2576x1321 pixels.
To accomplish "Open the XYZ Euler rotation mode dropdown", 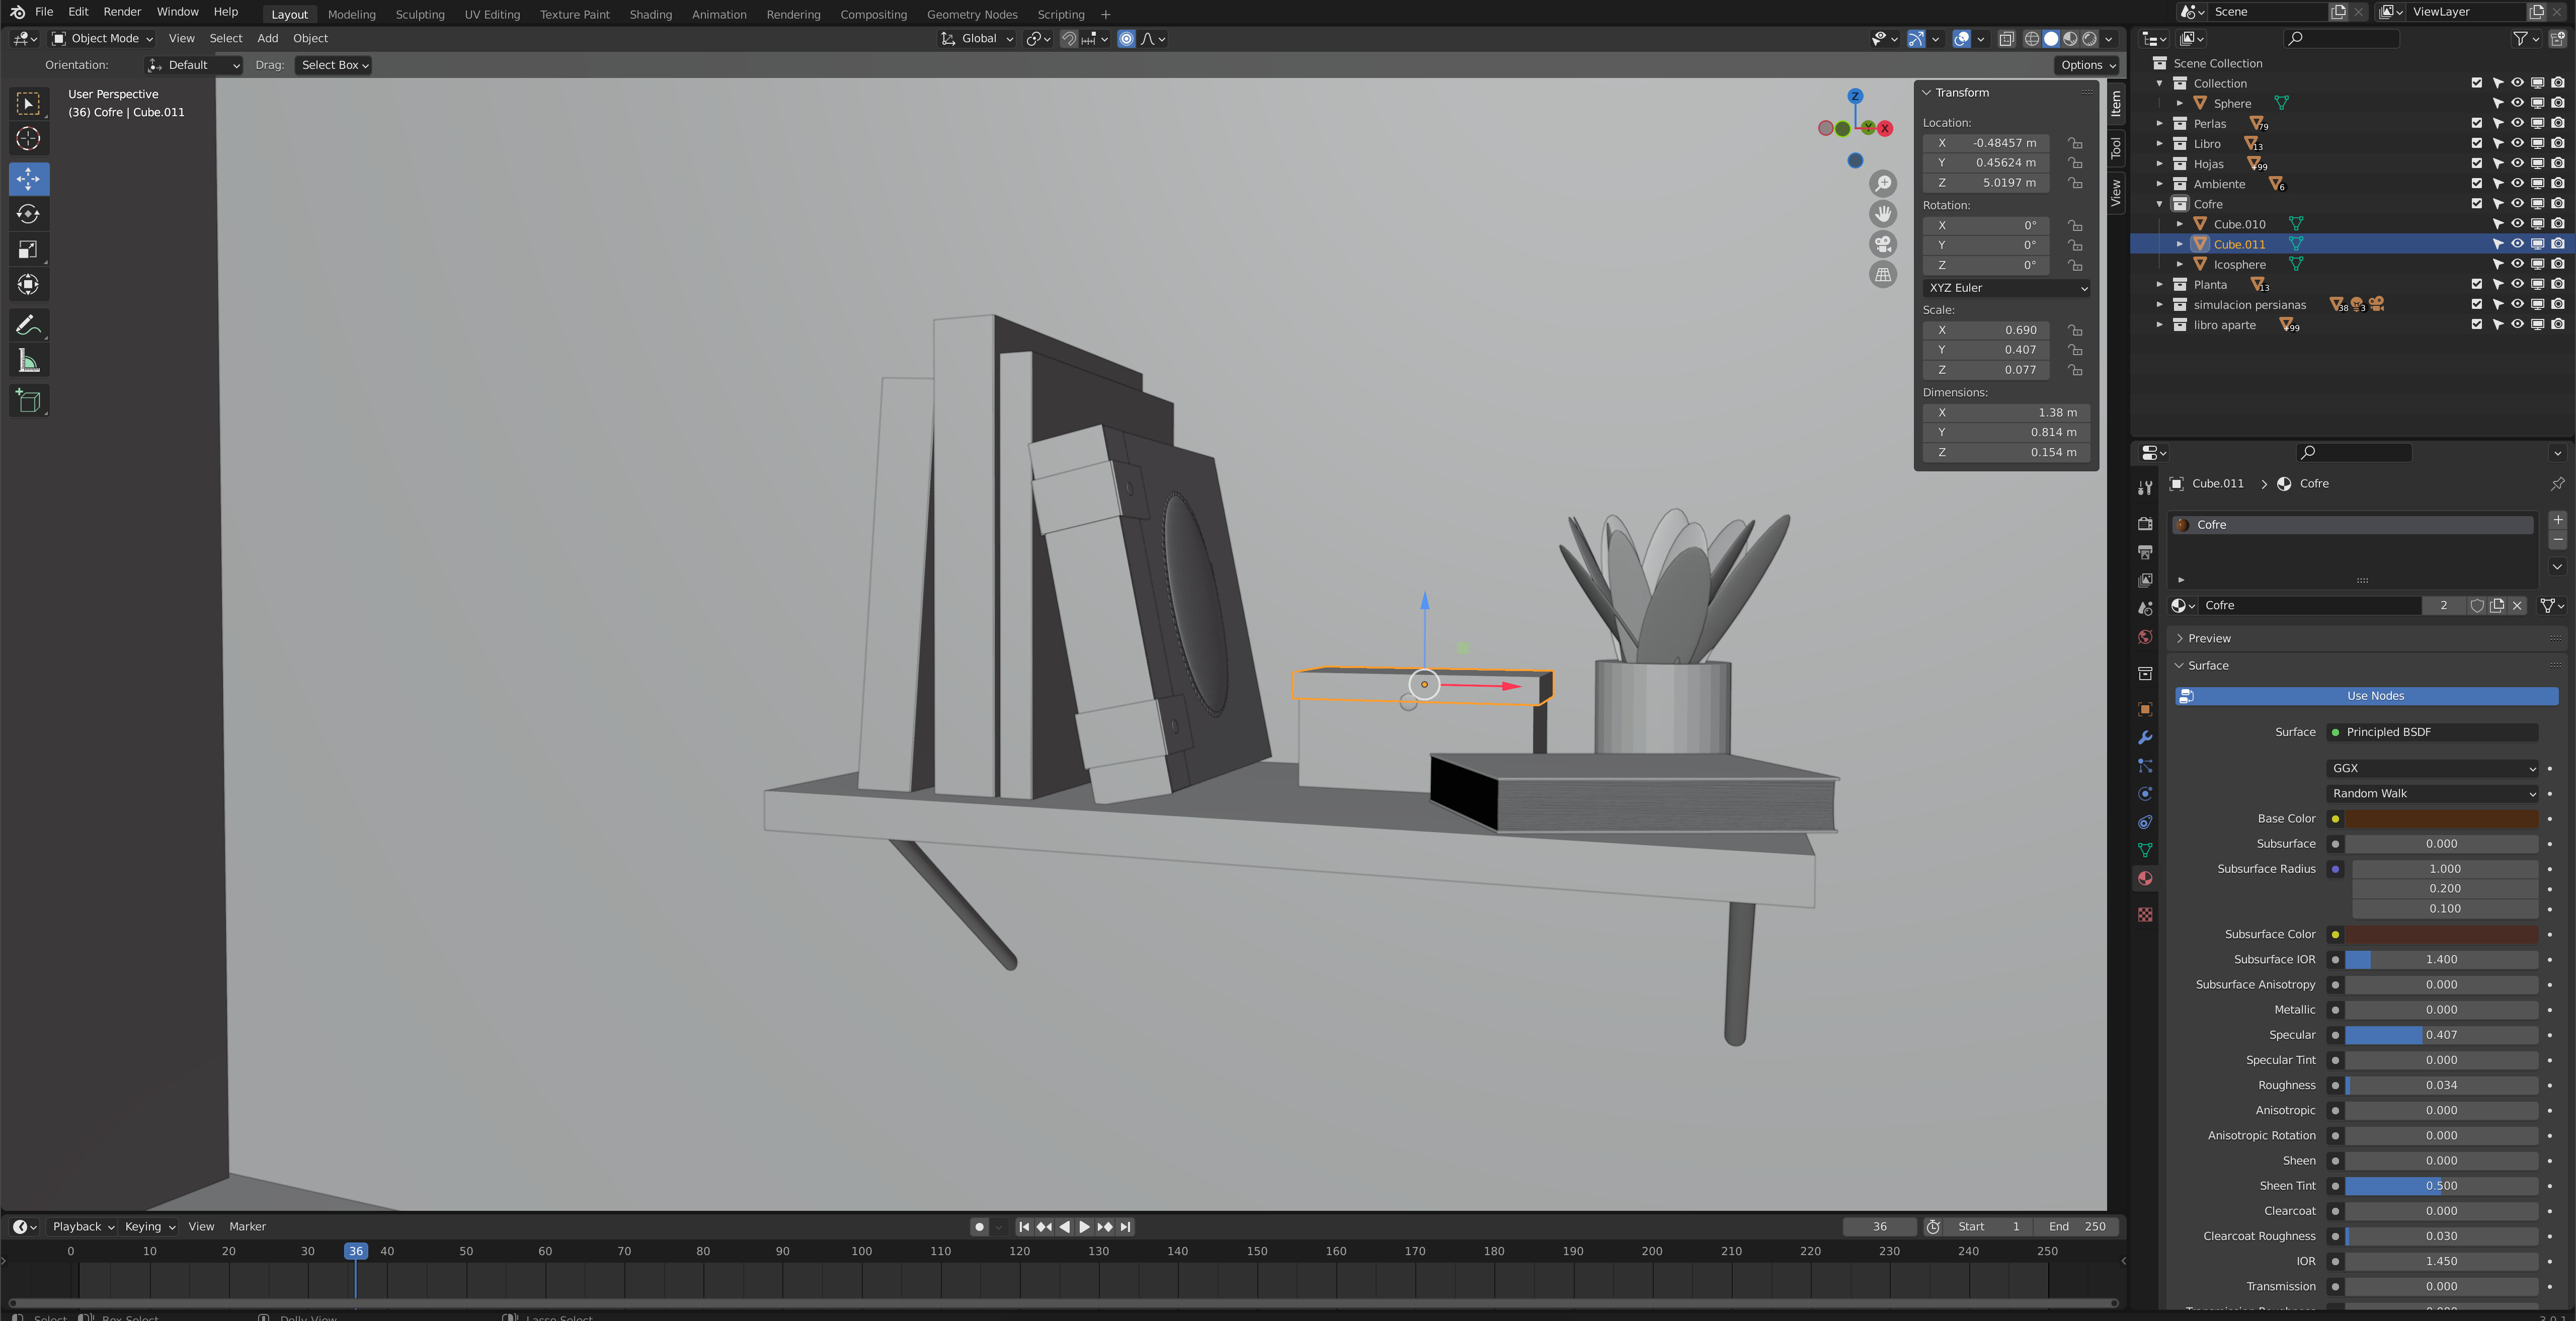I will (x=2006, y=288).
